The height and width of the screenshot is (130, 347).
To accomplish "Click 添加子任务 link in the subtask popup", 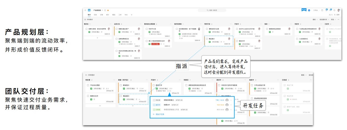I will 160,114.
